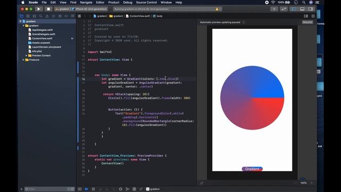Toggle the inspectors panel visibility
Viewport: 341px width, 192px height.
pyautogui.click(x=310, y=9)
